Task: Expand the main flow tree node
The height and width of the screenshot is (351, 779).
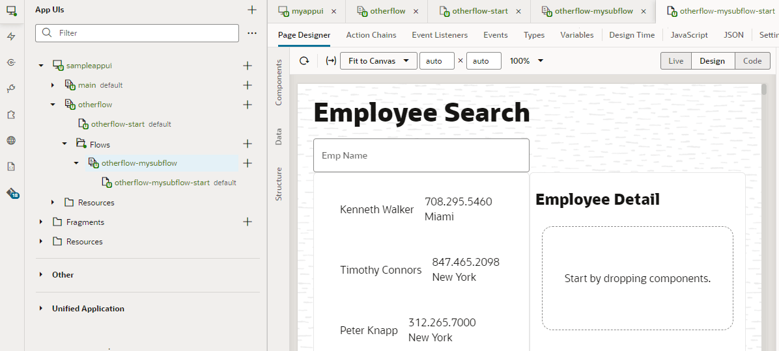Action: pos(53,85)
